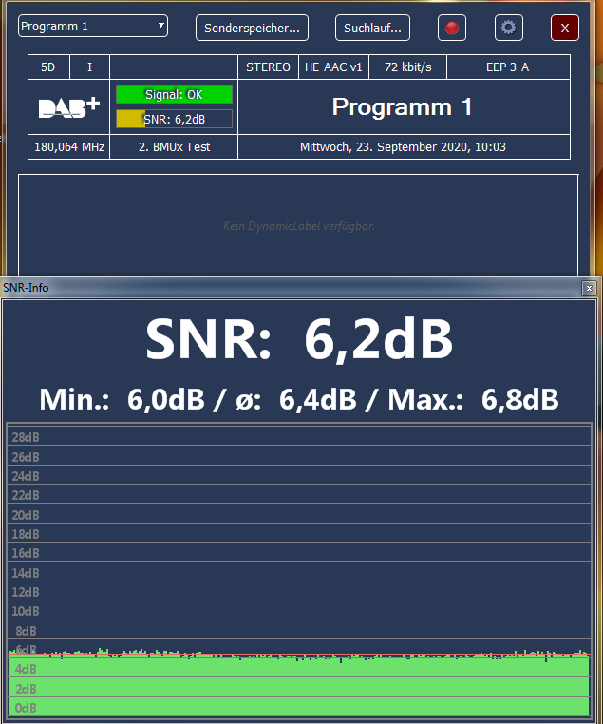Click the EEP 3-A protection cell
This screenshot has width=603, height=724.
[508, 67]
